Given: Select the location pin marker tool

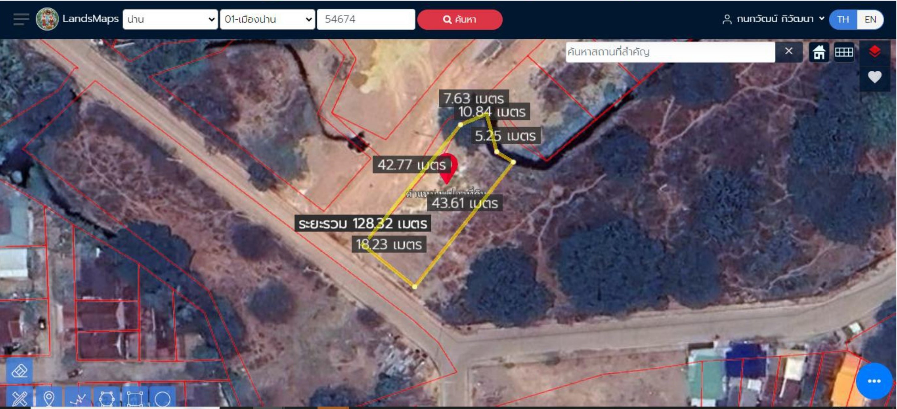Looking at the screenshot, I should point(49,398).
